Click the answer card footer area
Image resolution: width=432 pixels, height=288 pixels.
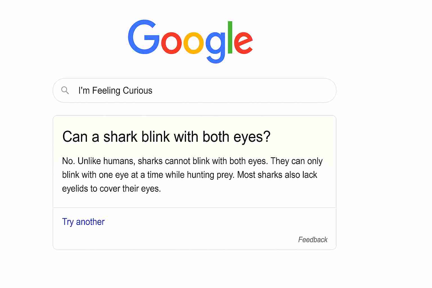point(194,229)
